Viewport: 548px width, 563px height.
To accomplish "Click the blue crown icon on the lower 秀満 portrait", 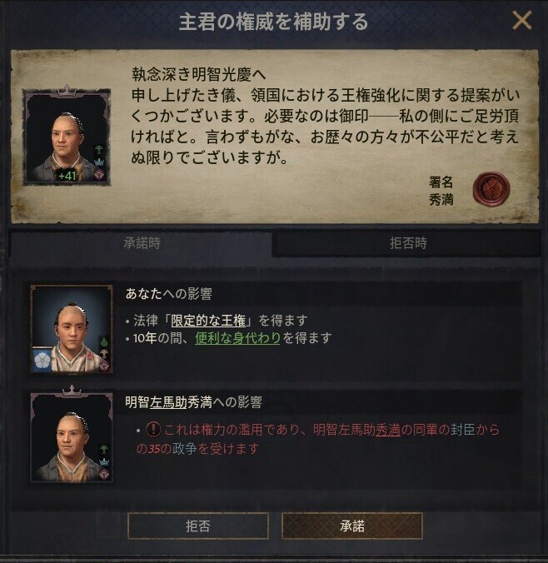I will pyautogui.click(x=104, y=461).
